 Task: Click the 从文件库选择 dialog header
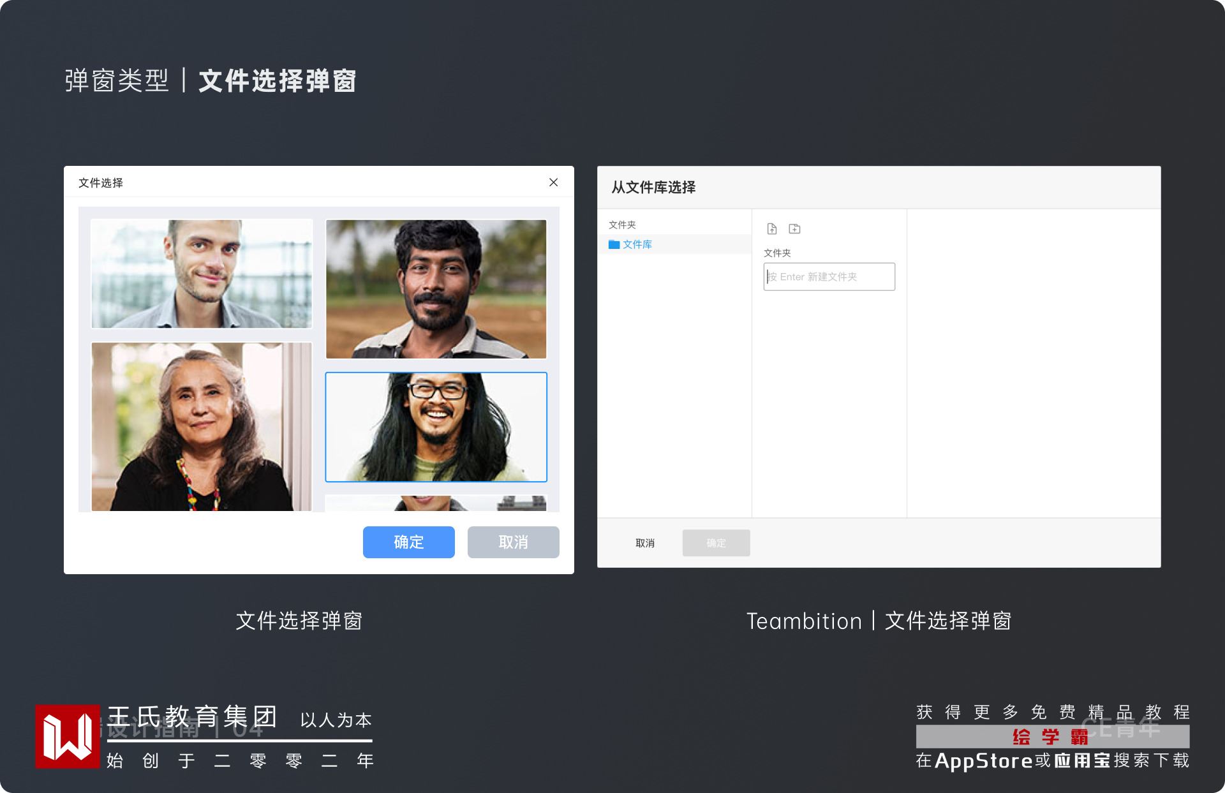click(653, 188)
